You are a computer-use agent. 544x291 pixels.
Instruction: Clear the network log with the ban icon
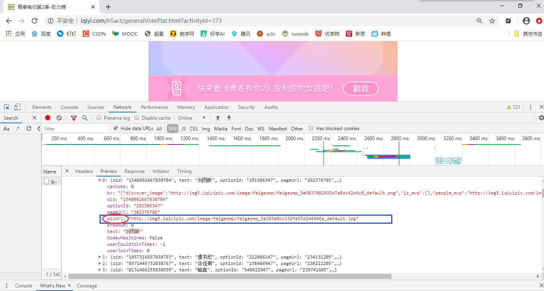click(x=59, y=118)
